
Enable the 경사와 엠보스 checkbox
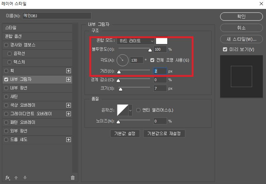tap(6, 45)
